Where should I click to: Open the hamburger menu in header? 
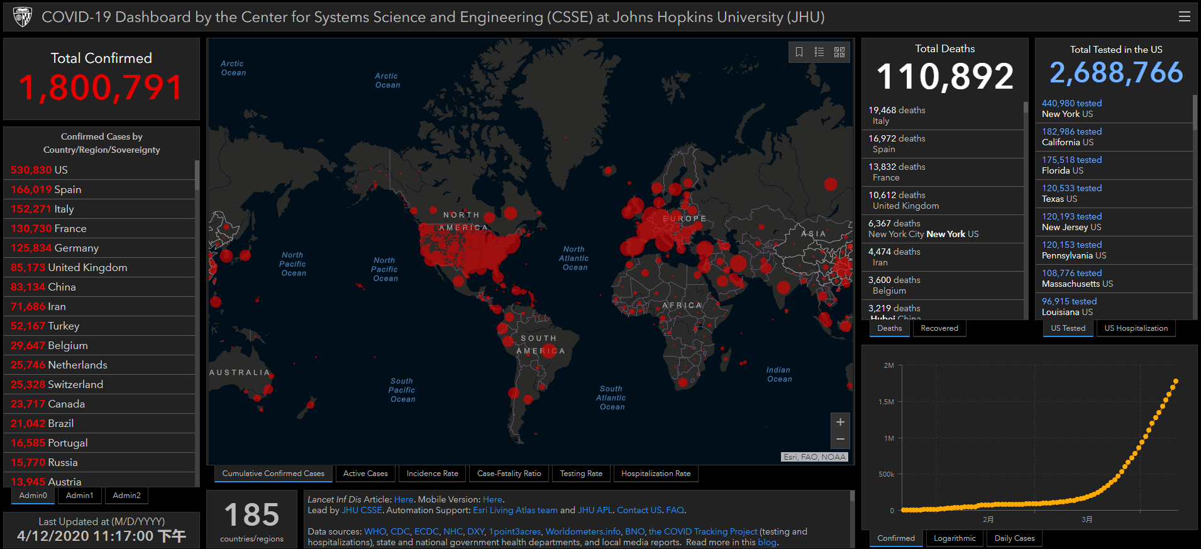point(1184,16)
